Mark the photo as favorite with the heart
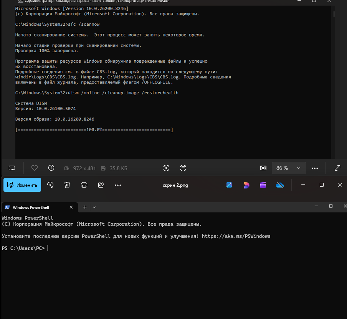Viewport: 347px width, 319px height. pyautogui.click(x=35, y=168)
